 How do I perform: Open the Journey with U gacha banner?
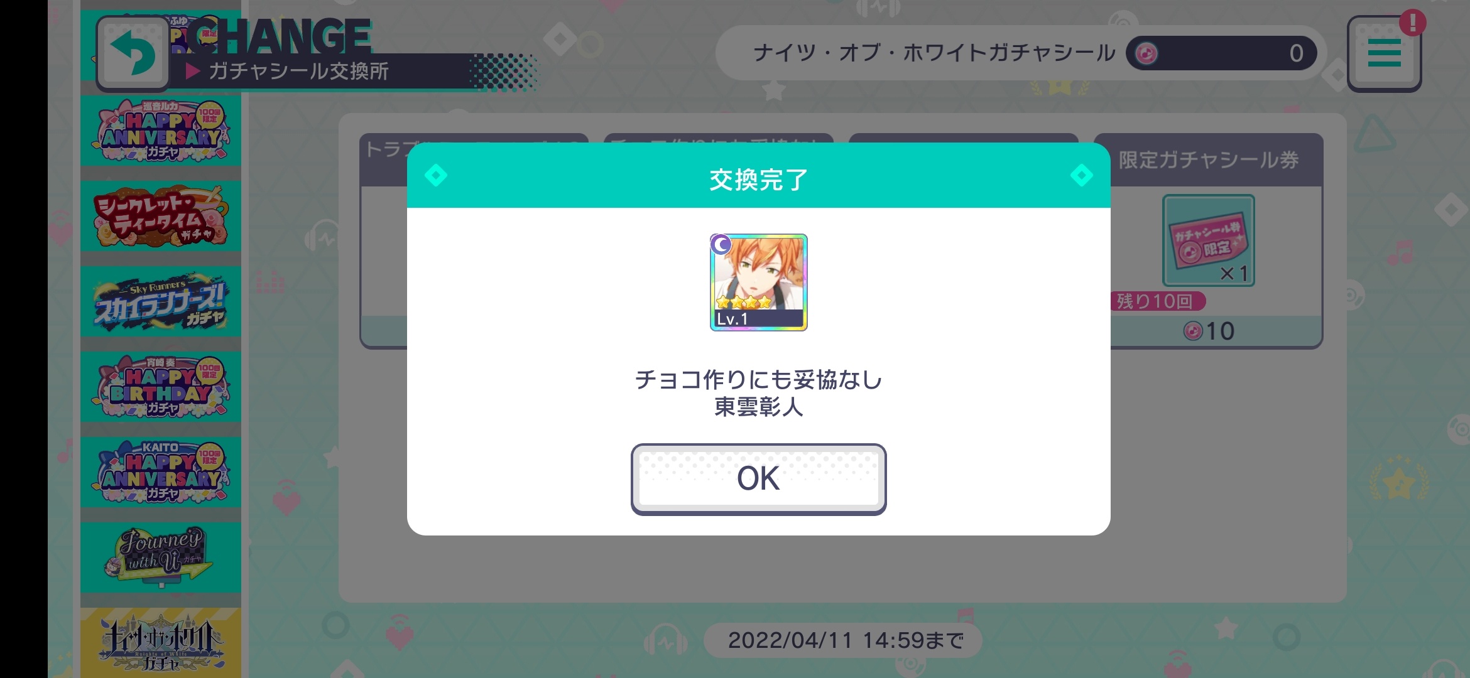[x=161, y=557]
